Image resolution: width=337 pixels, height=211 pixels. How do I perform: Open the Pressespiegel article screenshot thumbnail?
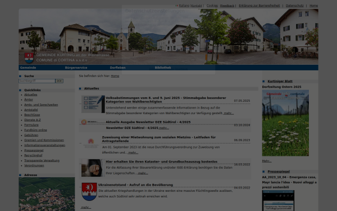(278, 200)
